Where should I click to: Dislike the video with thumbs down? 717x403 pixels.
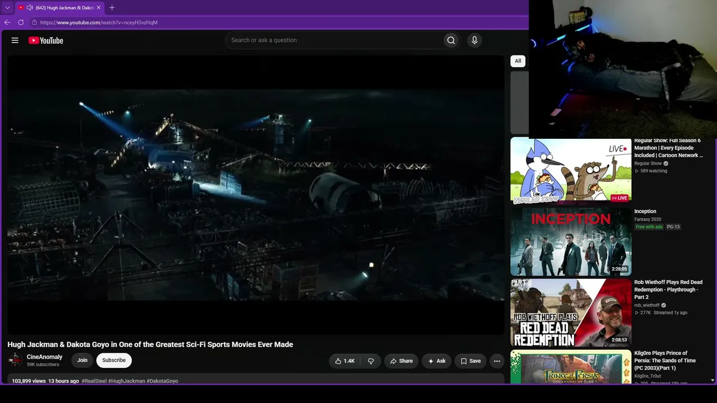pyautogui.click(x=371, y=361)
